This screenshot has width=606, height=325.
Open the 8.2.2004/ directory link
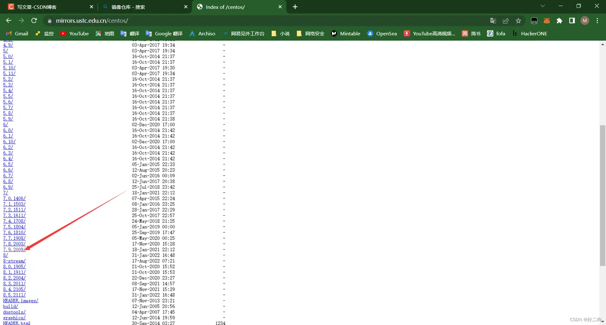14,278
